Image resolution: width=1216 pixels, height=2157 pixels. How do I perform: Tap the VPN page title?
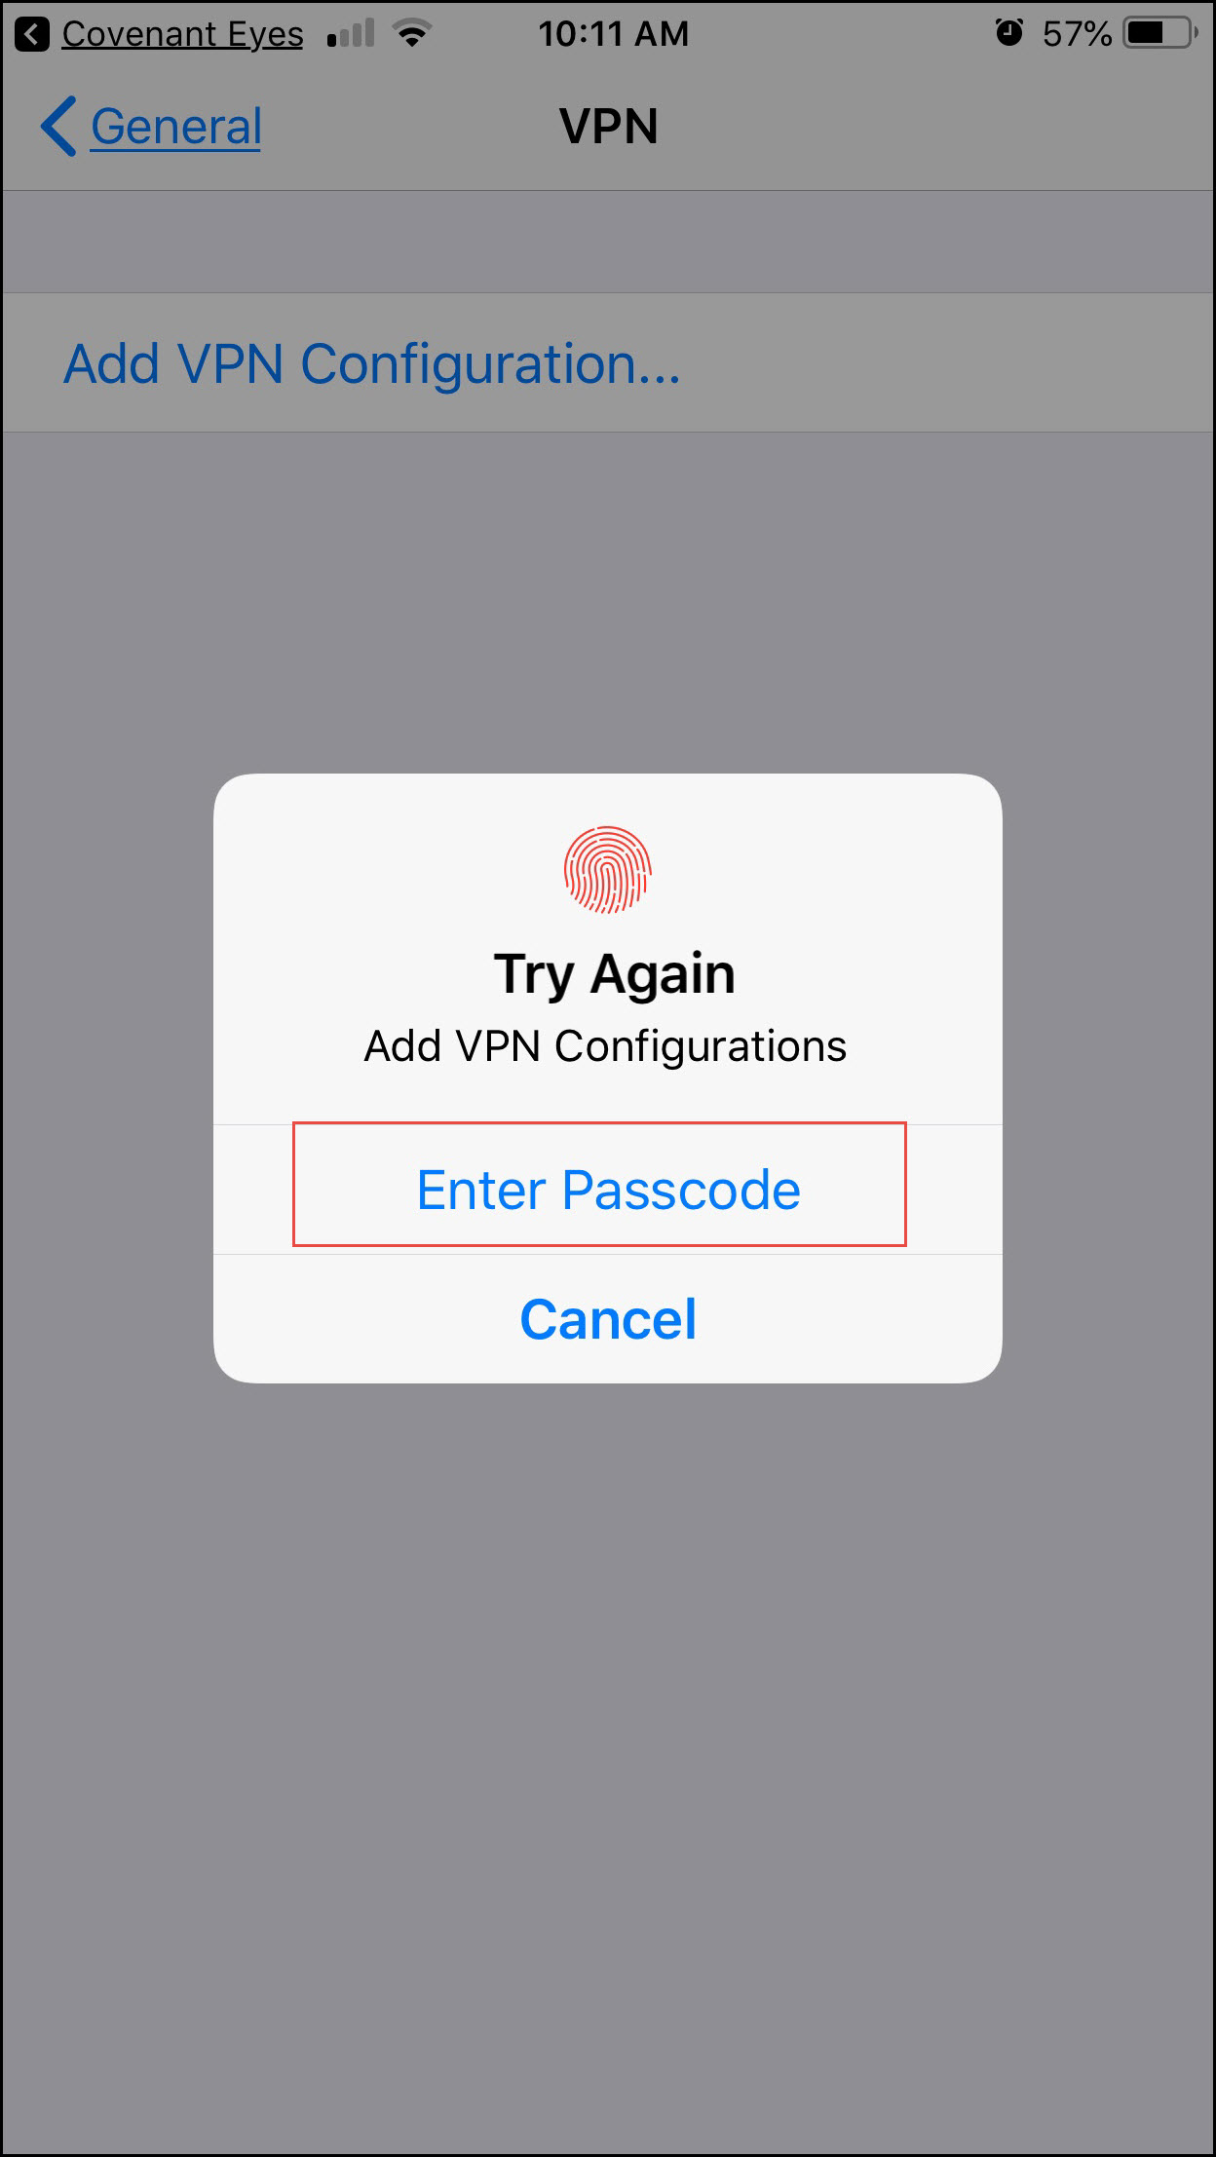pos(609,127)
